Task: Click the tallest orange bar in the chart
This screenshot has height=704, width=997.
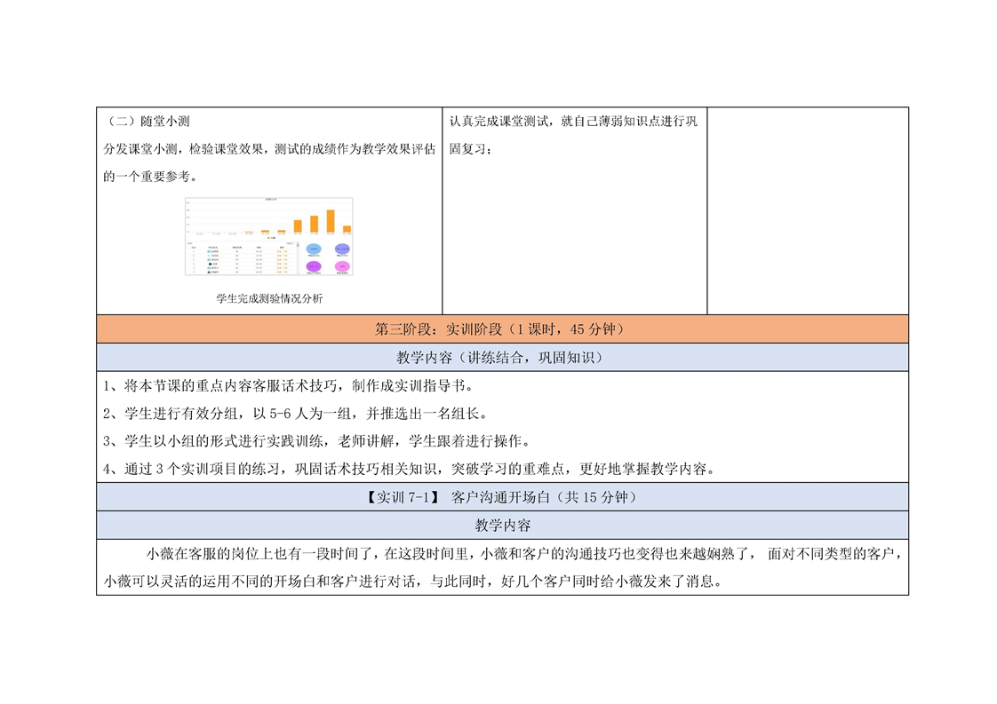Action: coord(331,221)
